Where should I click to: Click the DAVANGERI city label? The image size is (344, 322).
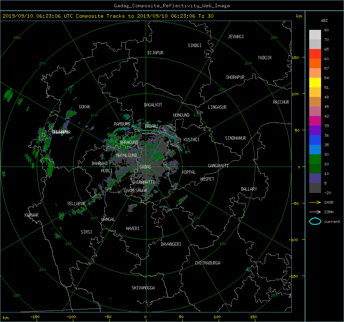point(171,244)
